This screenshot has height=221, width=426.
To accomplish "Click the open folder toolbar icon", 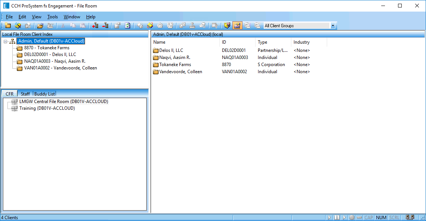I will pos(40,25).
